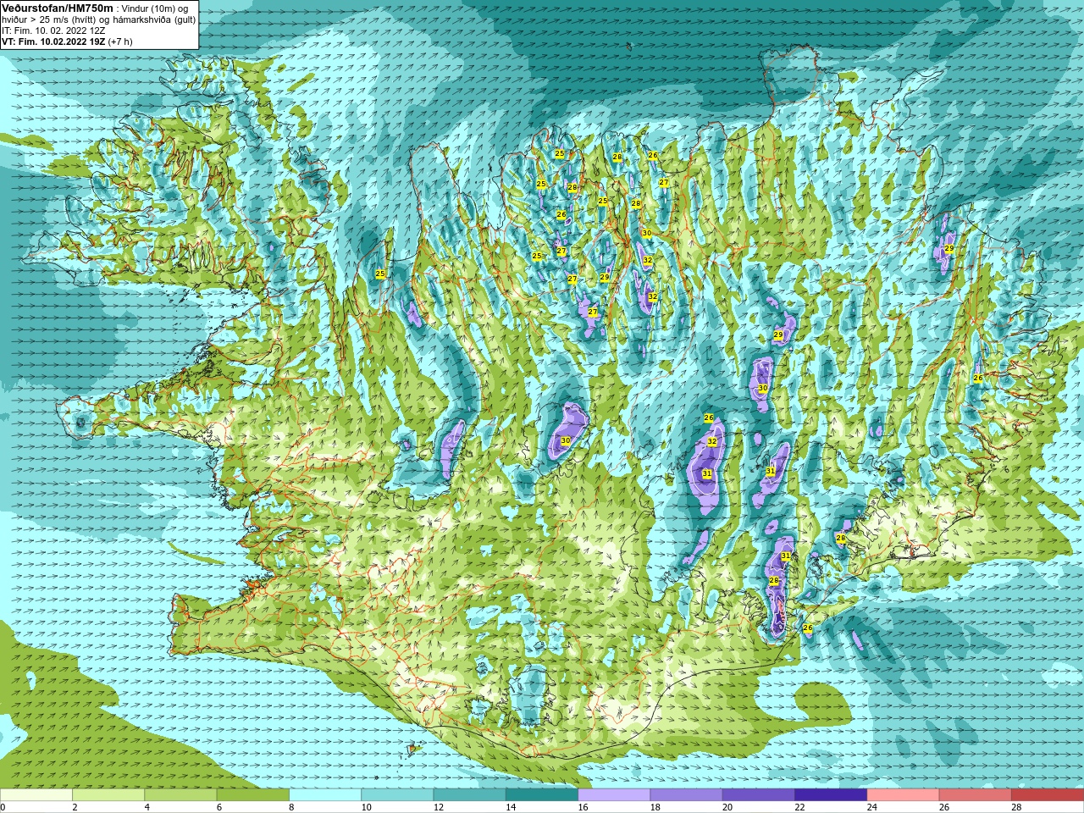Select the 10–12 m/s light teal legend swatch
The image size is (1084, 813).
(x=397, y=796)
